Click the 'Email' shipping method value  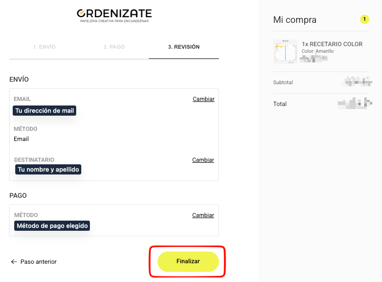tap(21, 139)
